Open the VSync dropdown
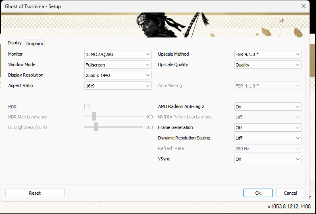316x214 pixels. (x=268, y=159)
